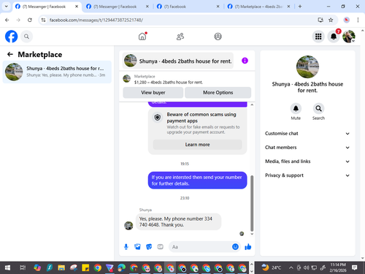Click the address bar URL
Image resolution: width=365 pixels, height=274 pixels.
point(96,20)
